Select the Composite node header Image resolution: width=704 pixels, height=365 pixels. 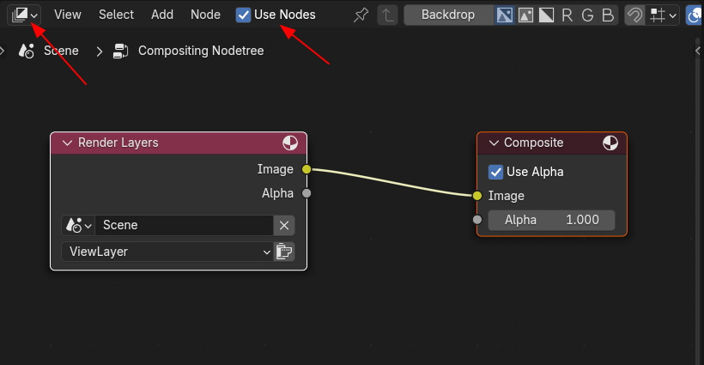(552, 143)
